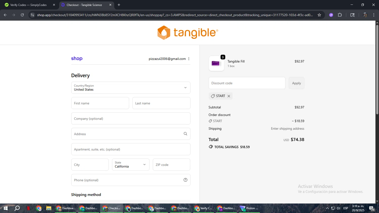Open the Chrome Extensions puzzle icon
This screenshot has width=379, height=213.
tap(340, 15)
